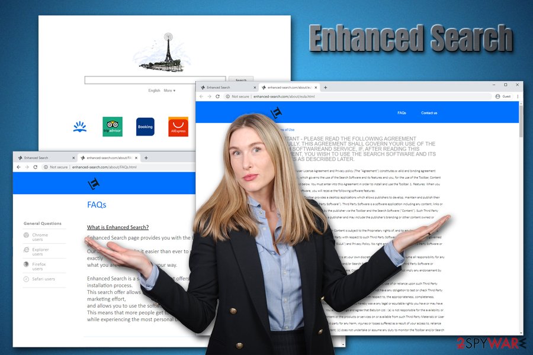
Task: Click the FAQs page title heading
Action: pyautogui.click(x=97, y=205)
